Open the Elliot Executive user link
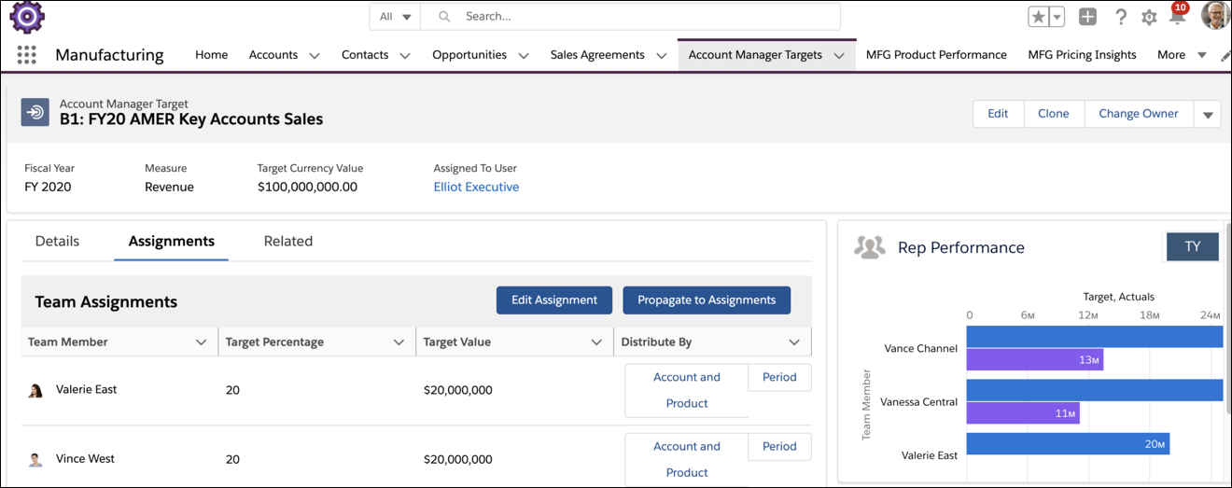The width and height of the screenshot is (1232, 488). (x=476, y=187)
